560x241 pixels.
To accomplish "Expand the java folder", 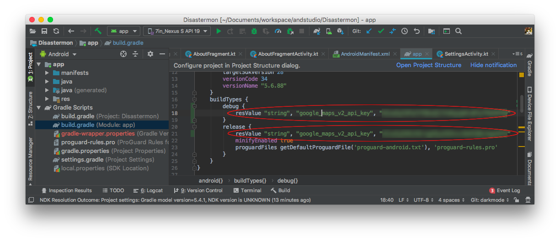I will 47,82.
